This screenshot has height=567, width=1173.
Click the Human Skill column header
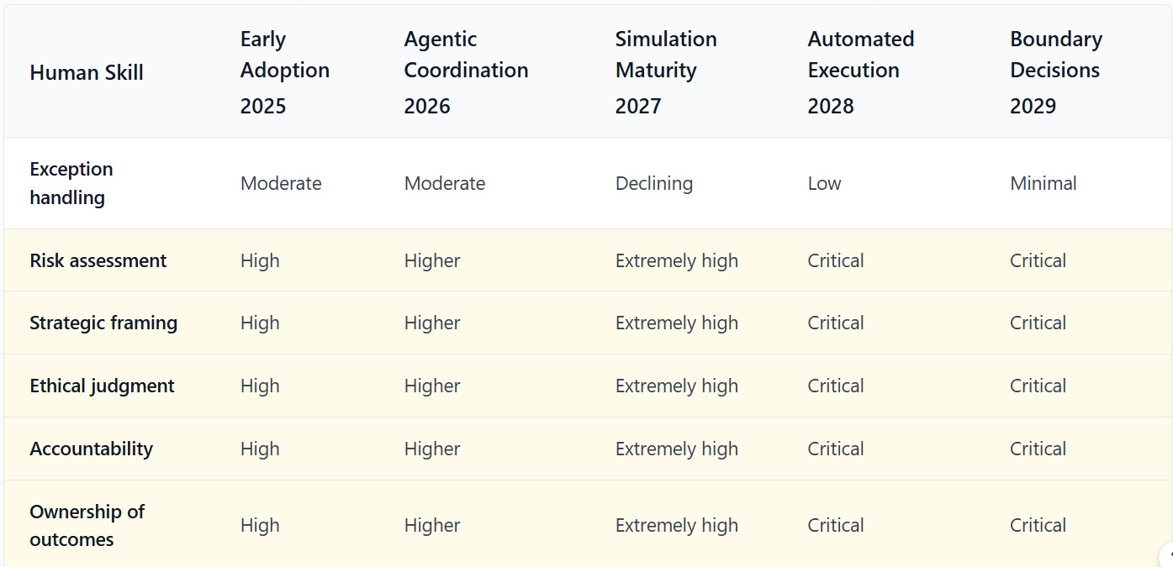(87, 73)
